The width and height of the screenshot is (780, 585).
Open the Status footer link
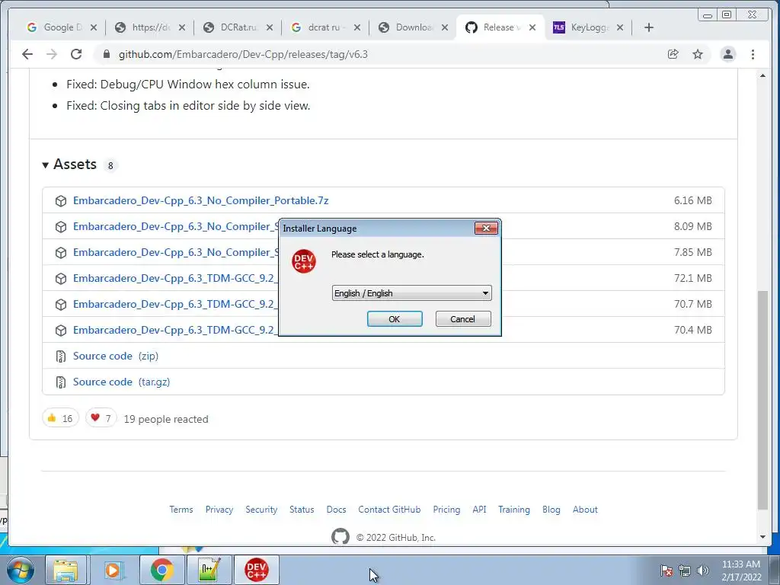tap(302, 510)
